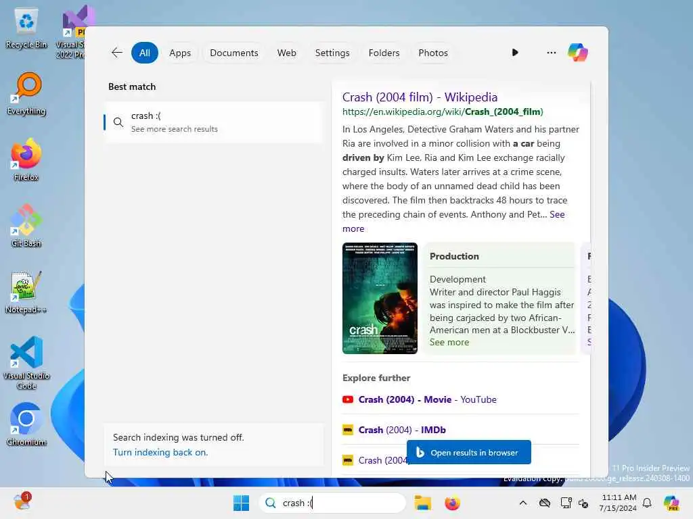Image resolution: width=693 pixels, height=519 pixels.
Task: Open Copilot preview icon in taskbar corner
Action: point(671,503)
